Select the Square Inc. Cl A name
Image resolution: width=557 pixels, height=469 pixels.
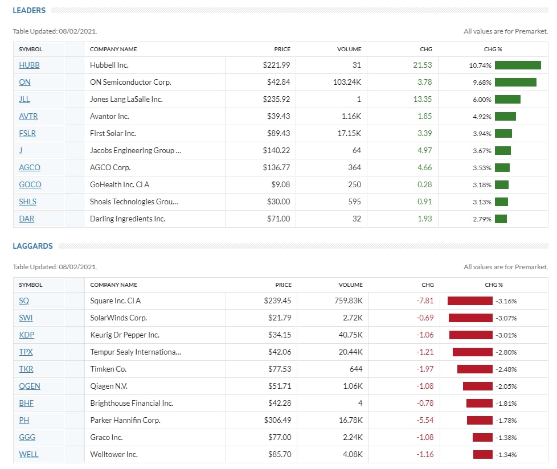(x=116, y=301)
